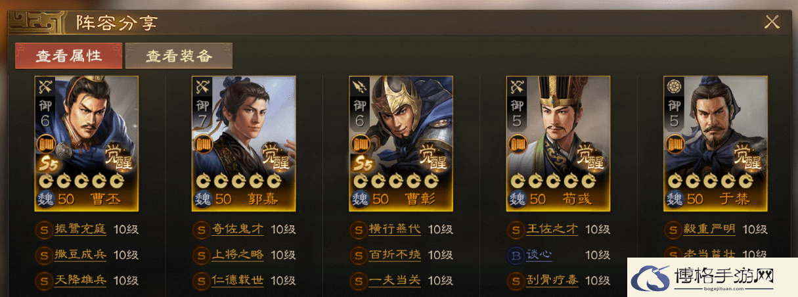
Task: Click the B-rank icon beside 谈心
Action: pos(515,255)
